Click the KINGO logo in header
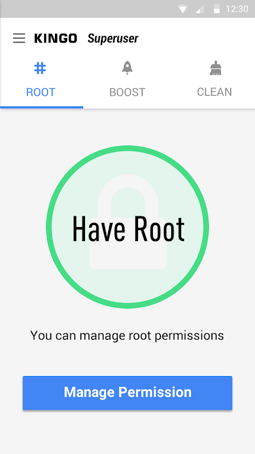Image resolution: width=255 pixels, height=454 pixels. [x=55, y=38]
